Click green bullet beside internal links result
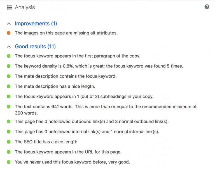Viewport: 215px width, 171px height. click(9, 132)
